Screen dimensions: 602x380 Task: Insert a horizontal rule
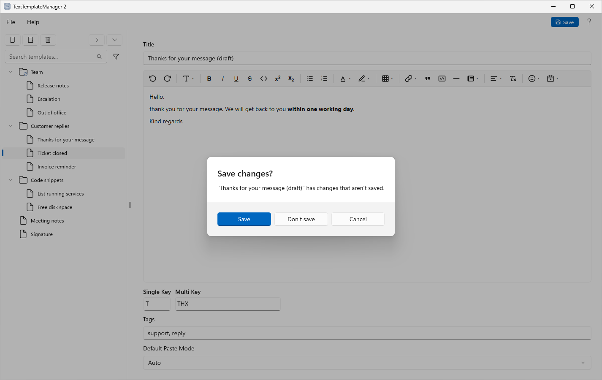coord(456,79)
